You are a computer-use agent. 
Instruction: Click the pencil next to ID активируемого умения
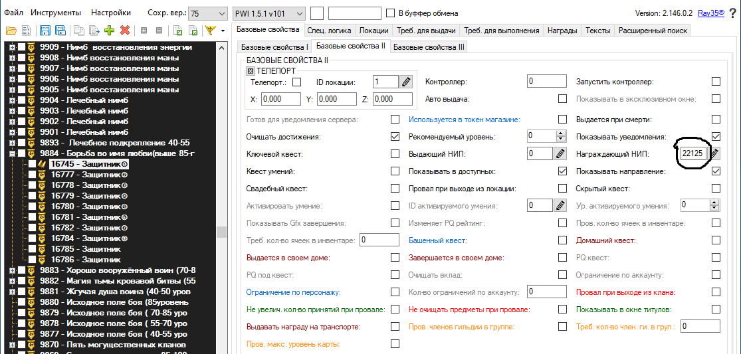point(560,205)
